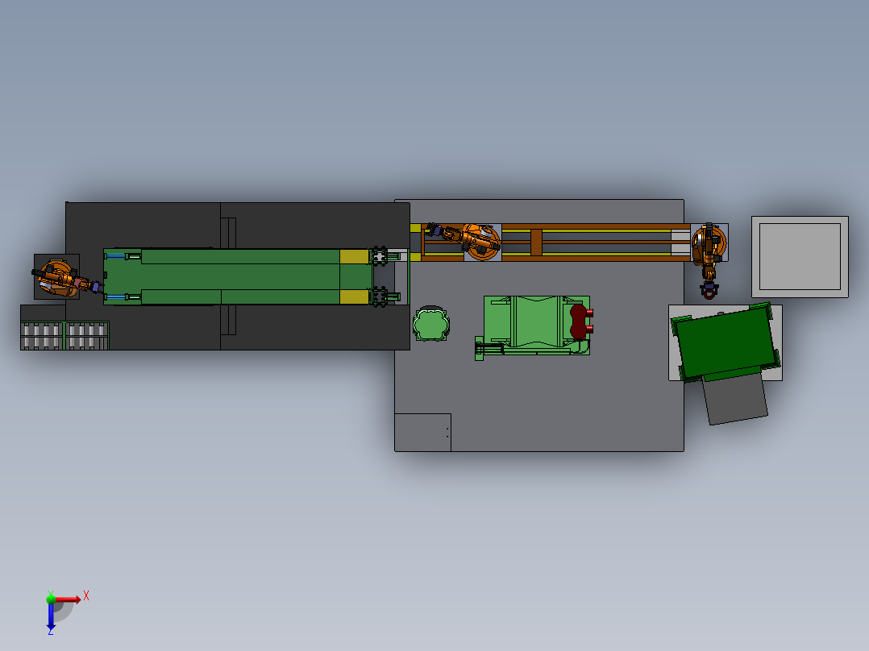Viewport: 869px width, 651px height.
Task: Select the lower yellow pad on the green conveyor
Action: tap(354, 296)
